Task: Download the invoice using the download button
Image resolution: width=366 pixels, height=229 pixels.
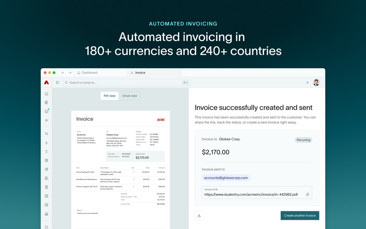Action: pyautogui.click(x=199, y=216)
